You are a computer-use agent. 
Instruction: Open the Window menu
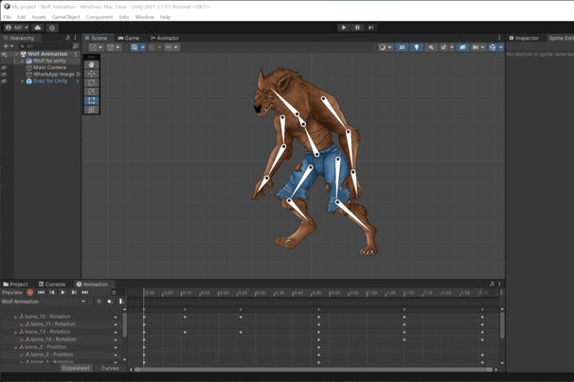[x=145, y=17]
